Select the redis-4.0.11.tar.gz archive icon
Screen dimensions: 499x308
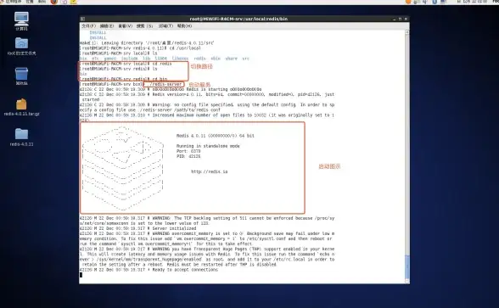pyautogui.click(x=21, y=107)
